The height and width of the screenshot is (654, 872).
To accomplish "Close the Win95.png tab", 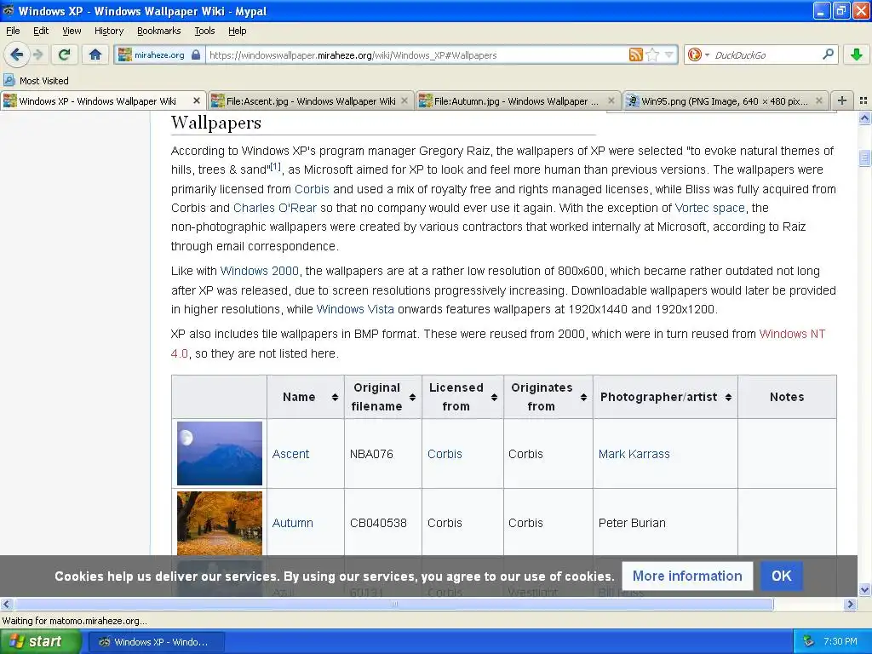I will point(818,100).
